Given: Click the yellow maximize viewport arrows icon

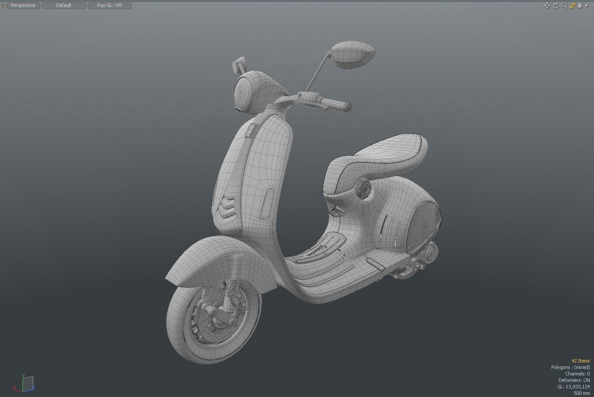Looking at the screenshot, I should (x=572, y=6).
